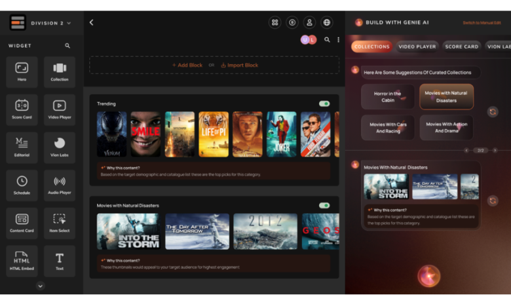This screenshot has height=308, width=511.
Task: Open the Division 2 dropdown
Action: click(x=51, y=23)
